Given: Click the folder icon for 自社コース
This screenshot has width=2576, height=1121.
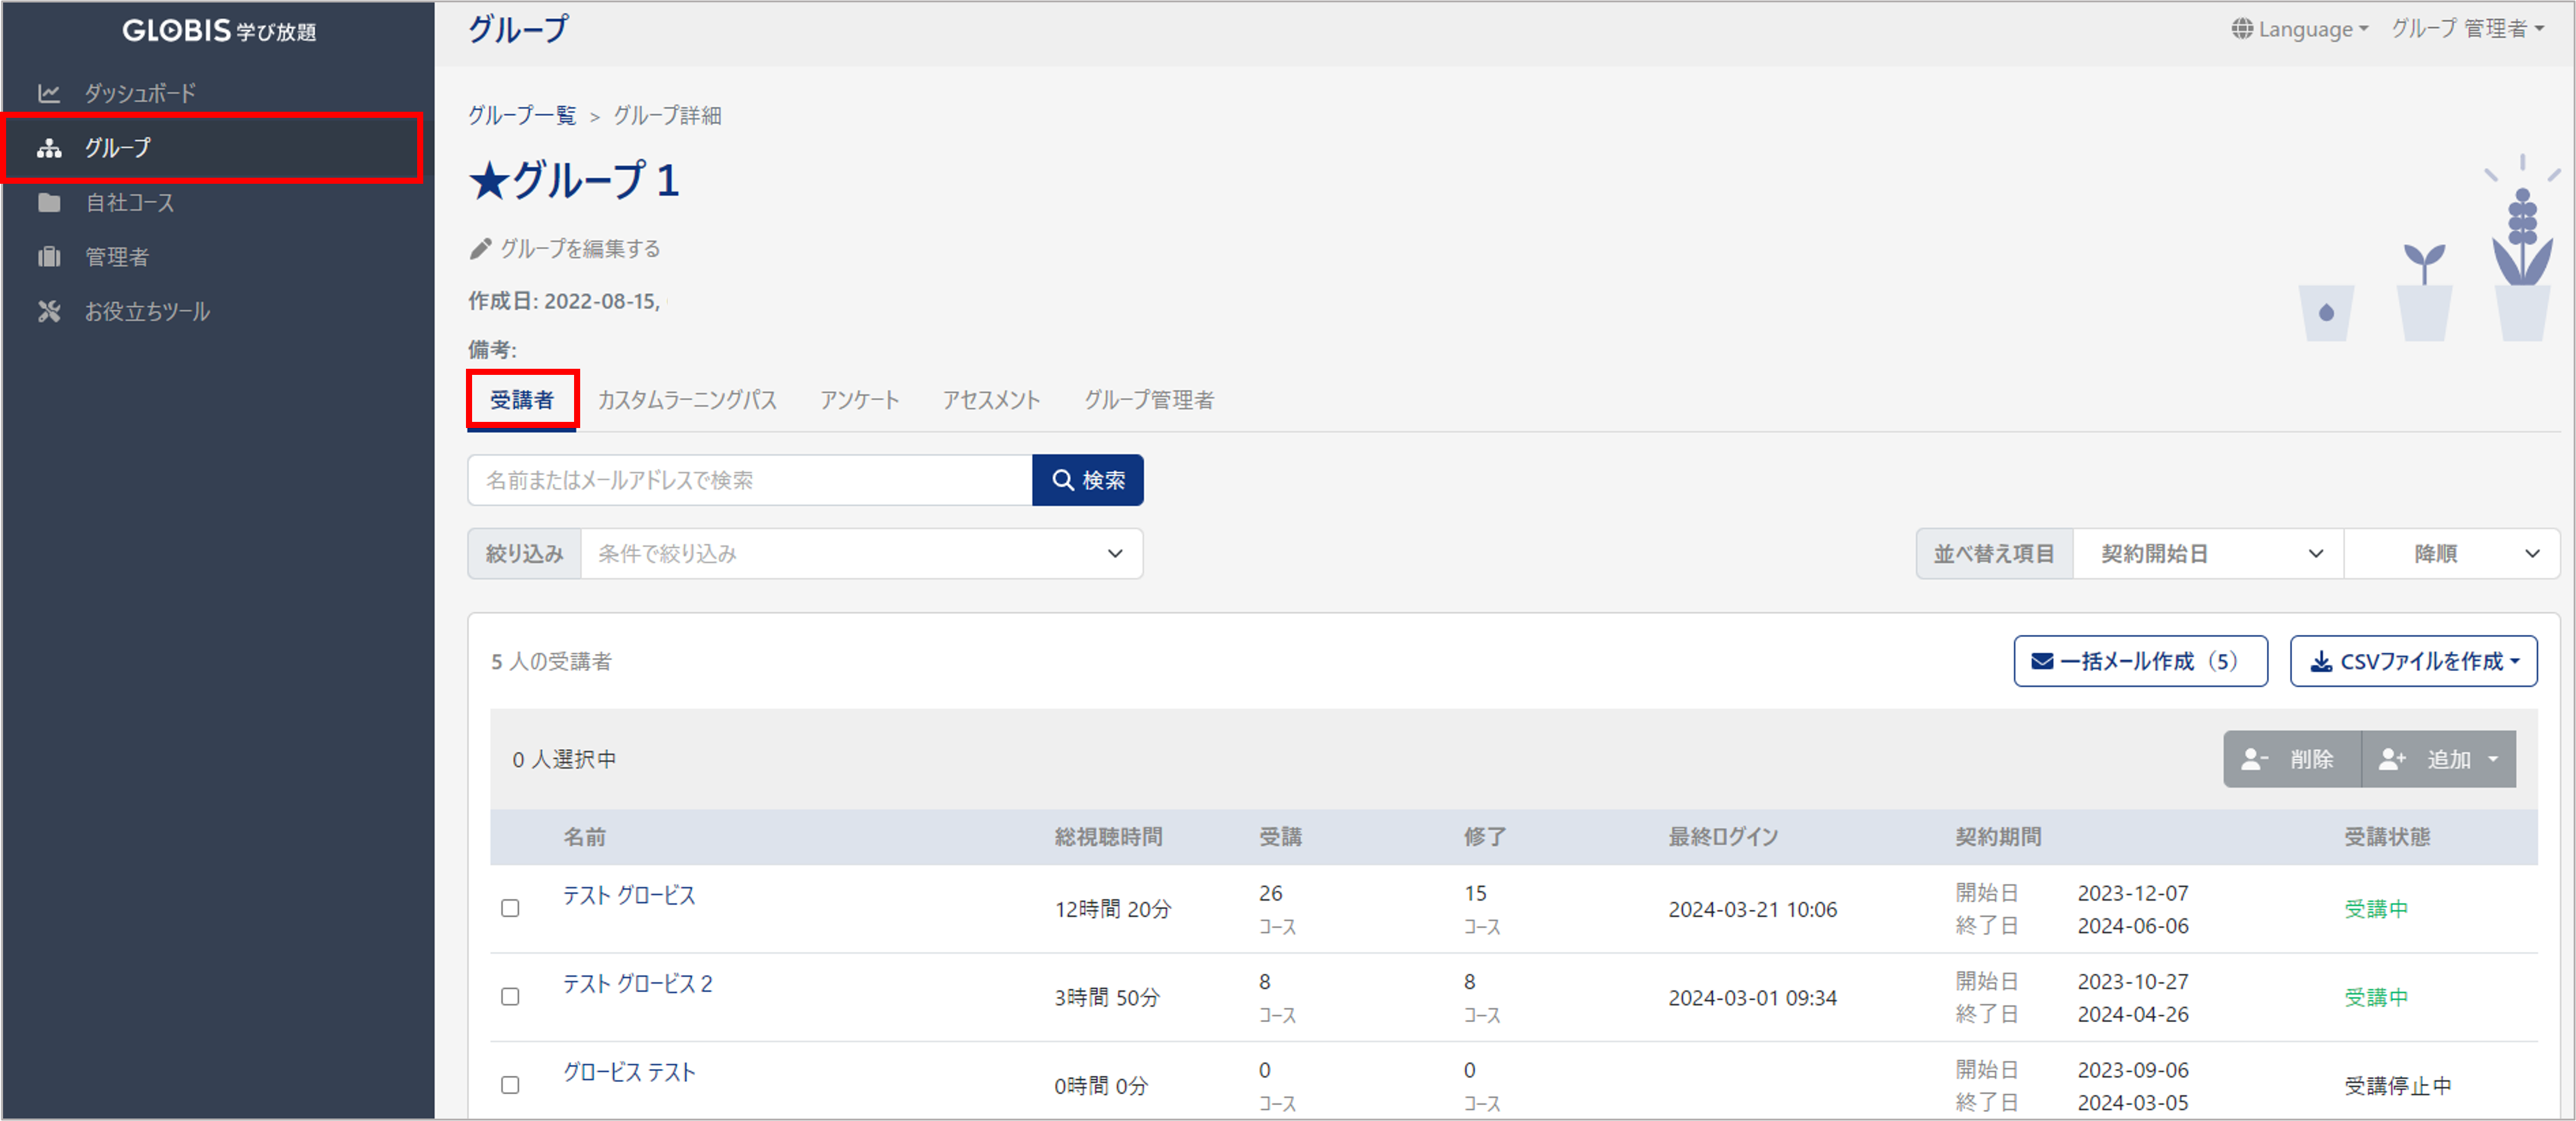Looking at the screenshot, I should click(49, 203).
